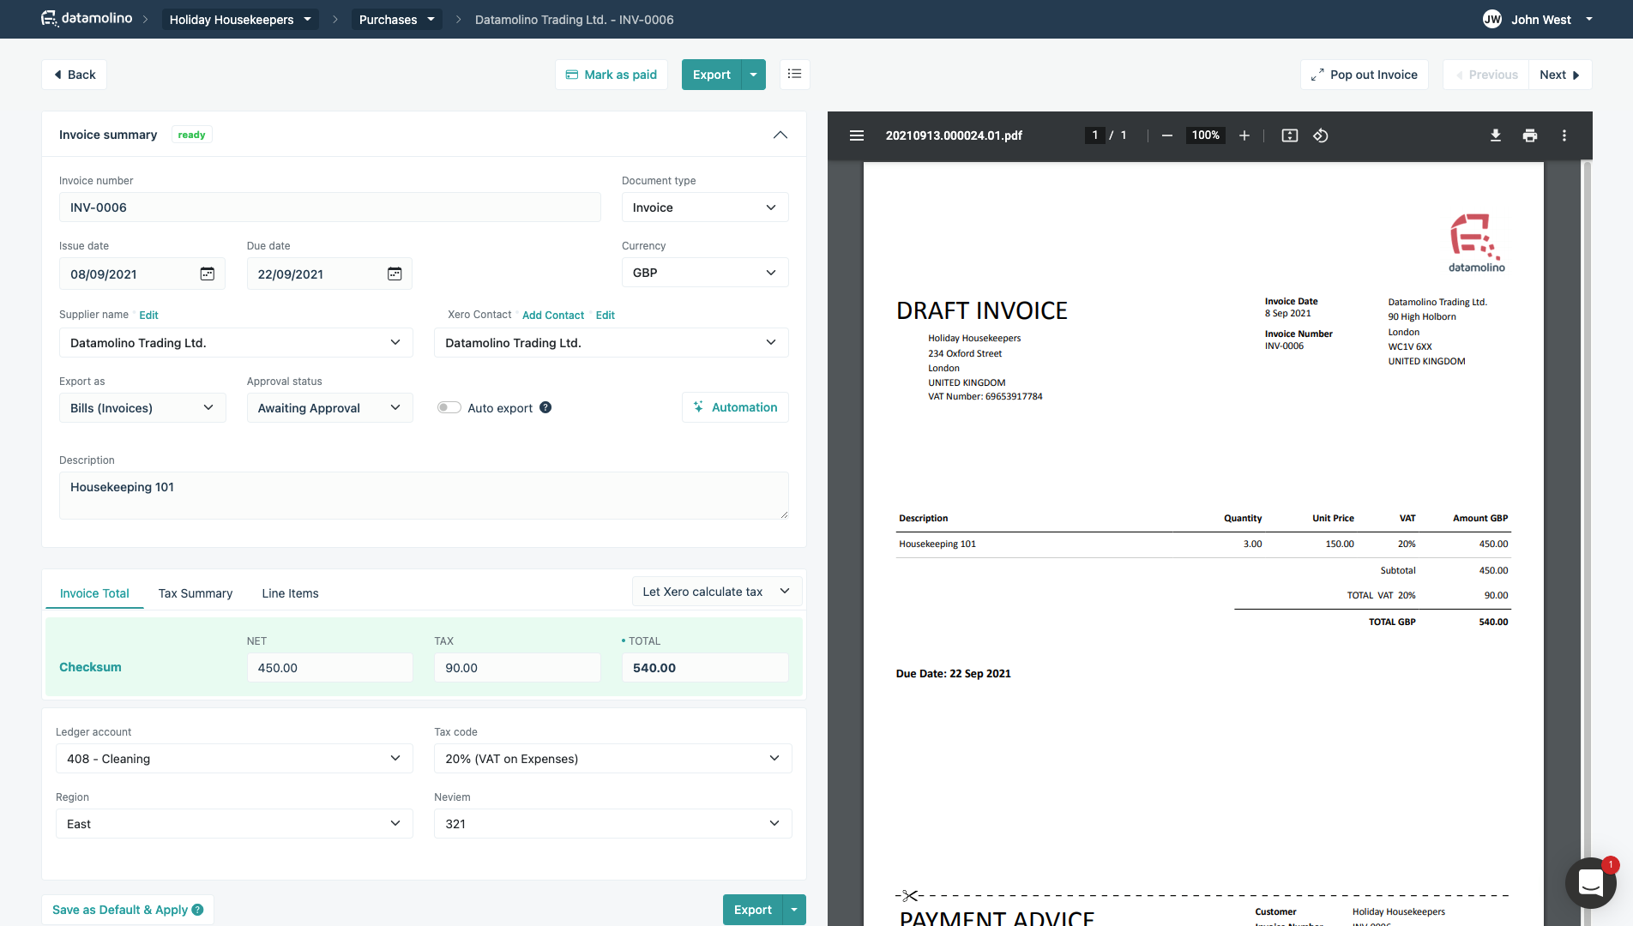Open the Document type dropdown
This screenshot has height=926, width=1633.
[x=704, y=207]
